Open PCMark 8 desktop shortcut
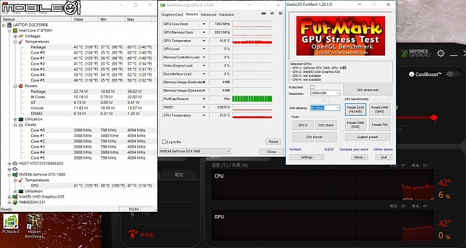The width and height of the screenshot is (466, 248). point(11,223)
